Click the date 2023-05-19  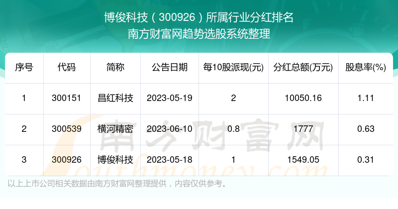click(170, 98)
